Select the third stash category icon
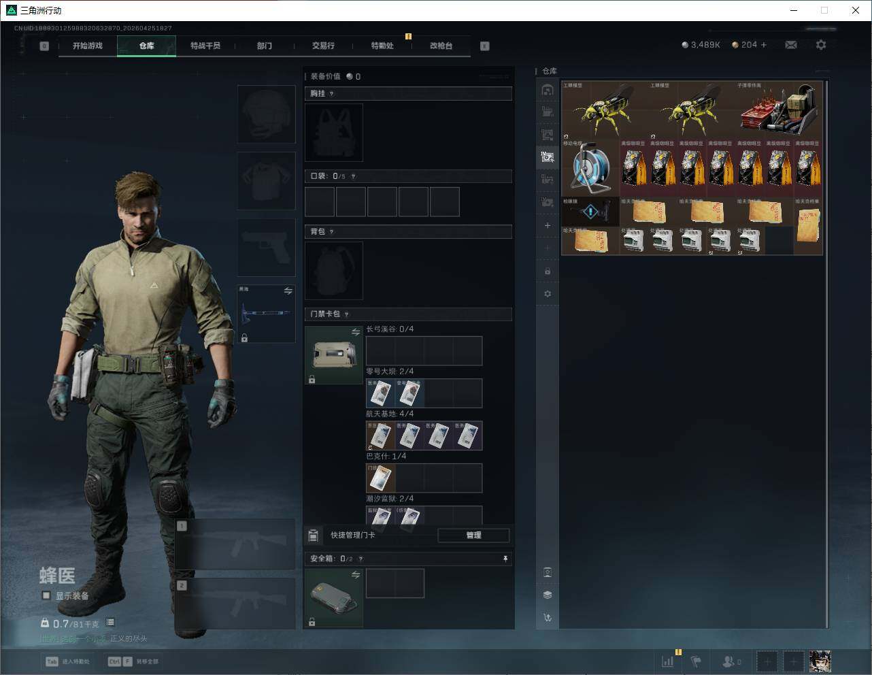This screenshot has width=872, height=675. click(x=548, y=135)
